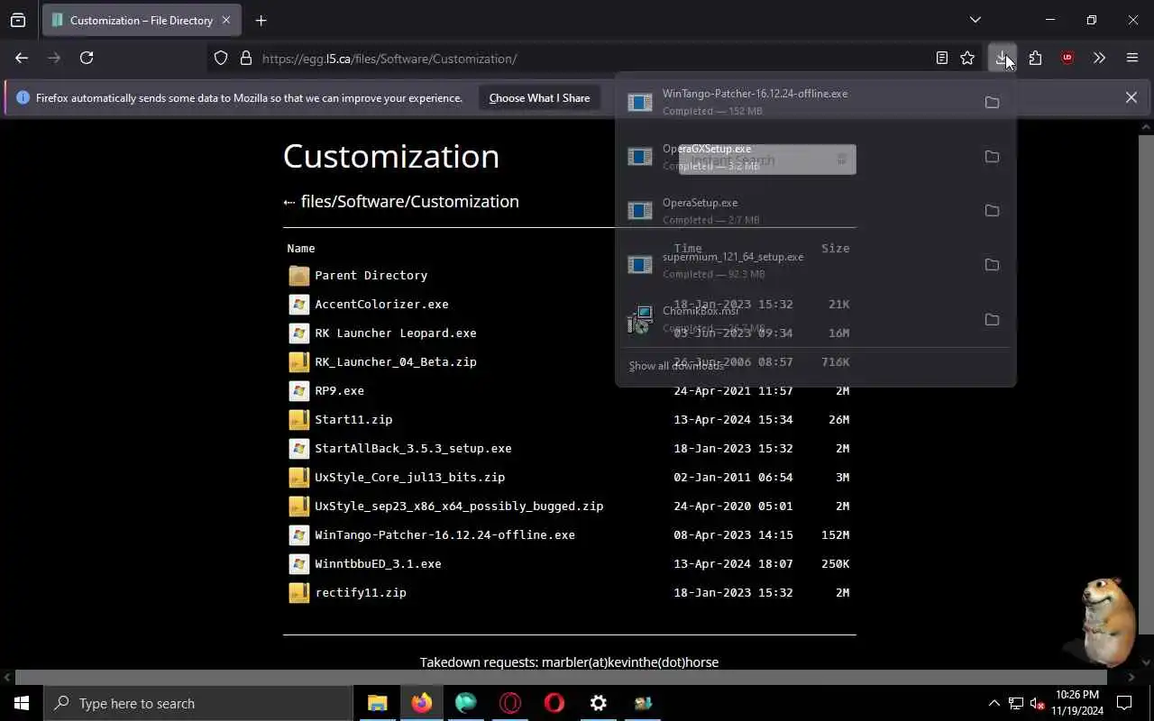
Task: Show WinTango-Patcher download in folder
Action: 992,102
